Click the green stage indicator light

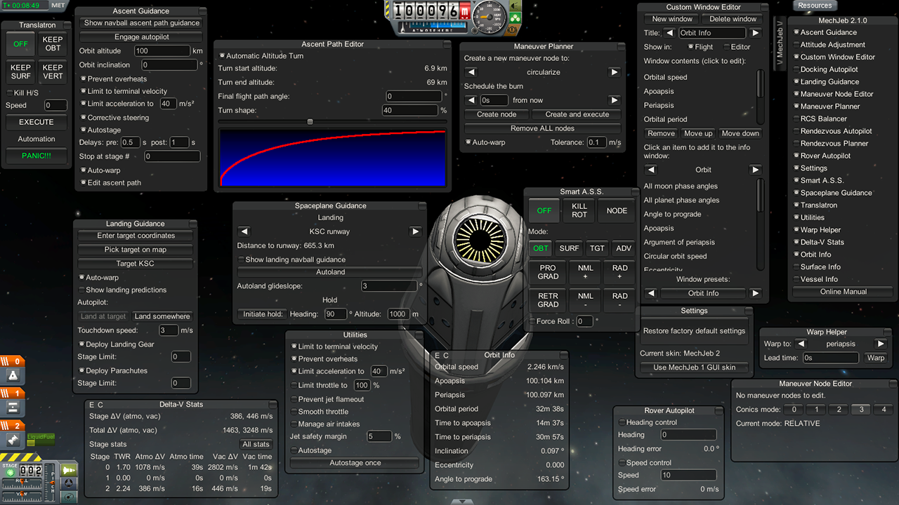point(11,473)
